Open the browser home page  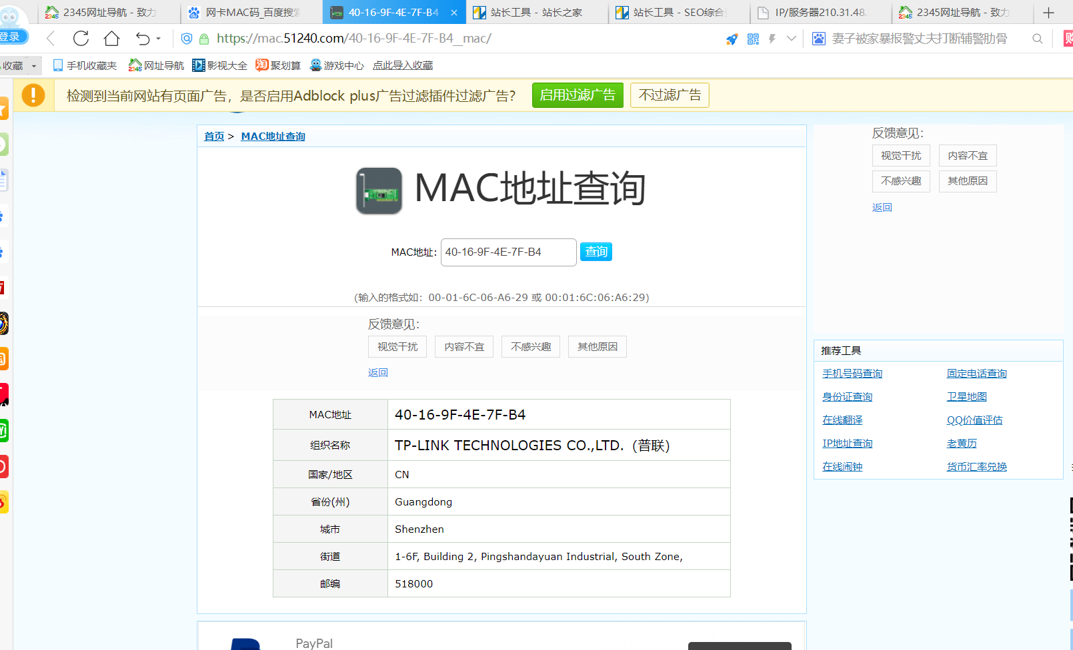point(111,39)
